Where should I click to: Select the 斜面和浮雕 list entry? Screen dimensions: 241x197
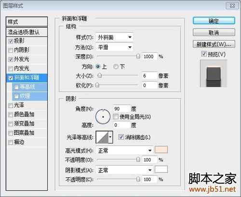pyautogui.click(x=27, y=78)
